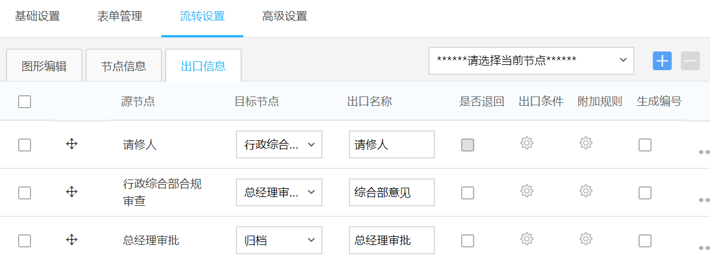
Task: Open 附加规则 gear for 行政综合部合规审查 row
Action: (586, 191)
